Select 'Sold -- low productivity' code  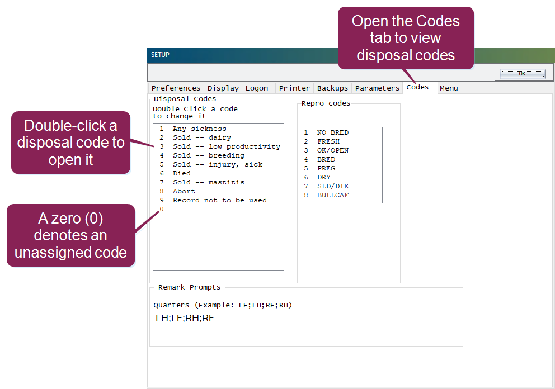coord(218,146)
